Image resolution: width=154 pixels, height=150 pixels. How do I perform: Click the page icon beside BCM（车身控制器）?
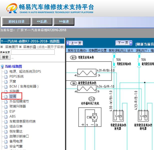(6, 87)
